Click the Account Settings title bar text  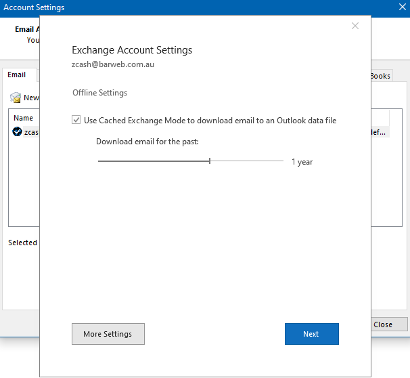point(35,7)
